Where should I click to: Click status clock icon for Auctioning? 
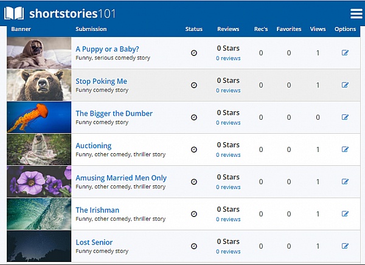[194, 150]
